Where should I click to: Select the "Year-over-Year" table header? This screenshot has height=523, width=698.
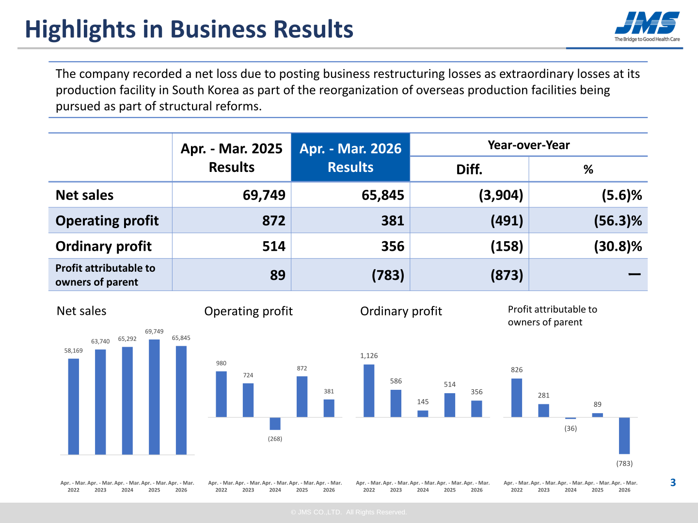(529, 145)
